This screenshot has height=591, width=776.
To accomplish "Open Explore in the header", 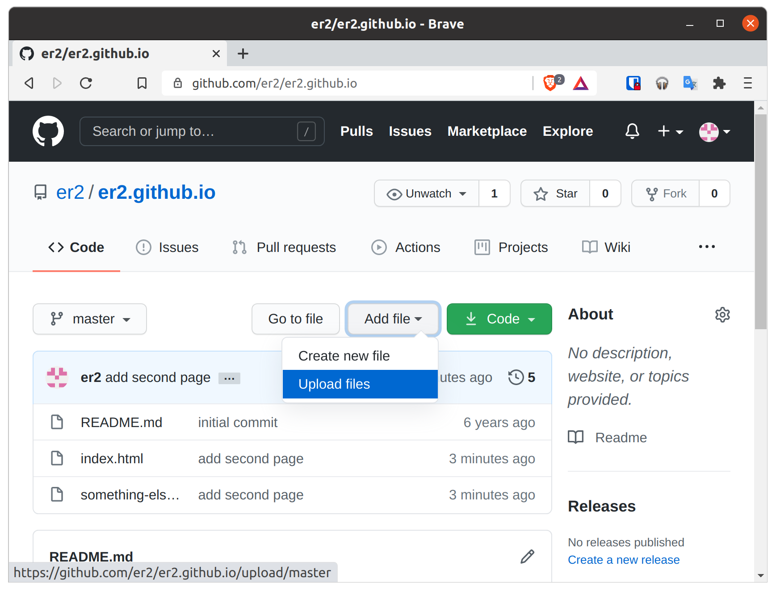I will click(x=568, y=131).
